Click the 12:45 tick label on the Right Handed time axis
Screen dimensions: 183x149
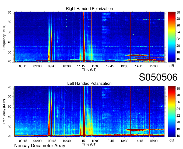(x=110, y=66)
